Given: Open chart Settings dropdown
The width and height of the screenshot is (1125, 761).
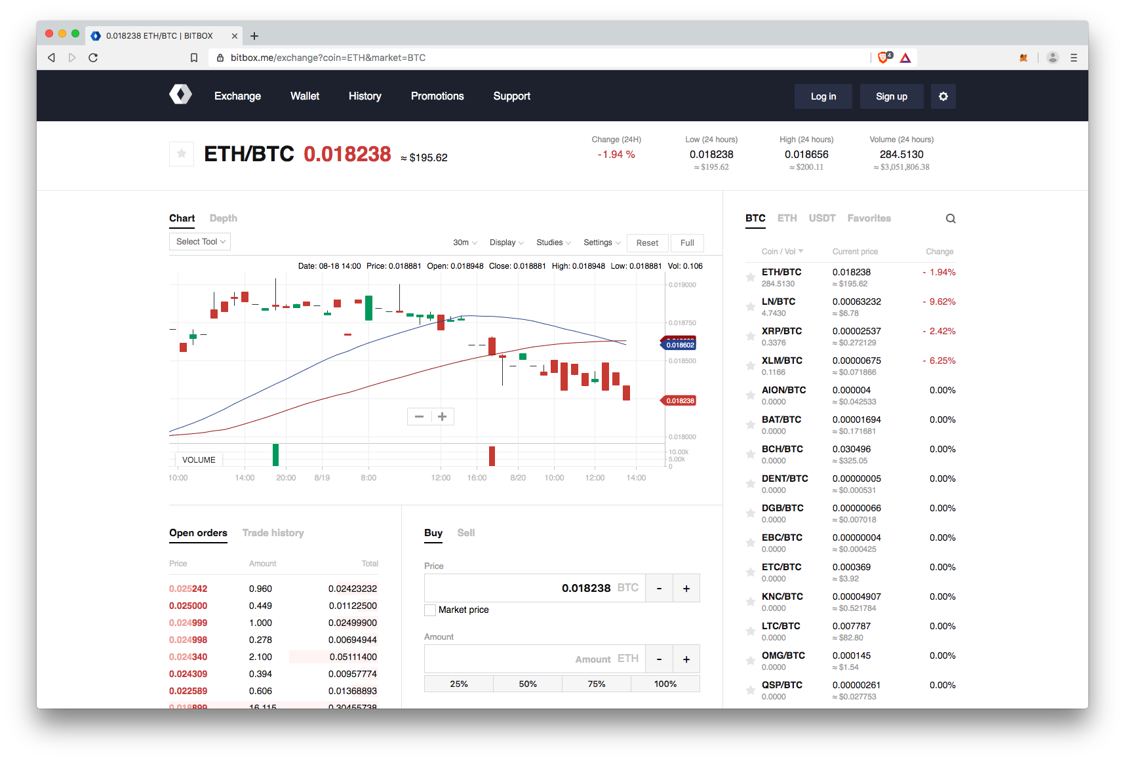Looking at the screenshot, I should pos(602,243).
